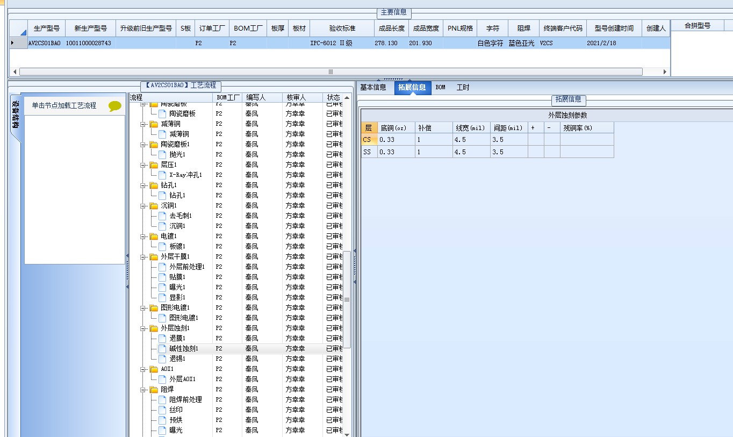The height and width of the screenshot is (437, 733).
Task: Click the IPC-6012 II级 cell
Action: [342, 43]
